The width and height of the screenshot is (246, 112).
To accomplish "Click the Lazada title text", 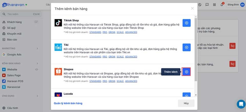I will click(x=68, y=94).
